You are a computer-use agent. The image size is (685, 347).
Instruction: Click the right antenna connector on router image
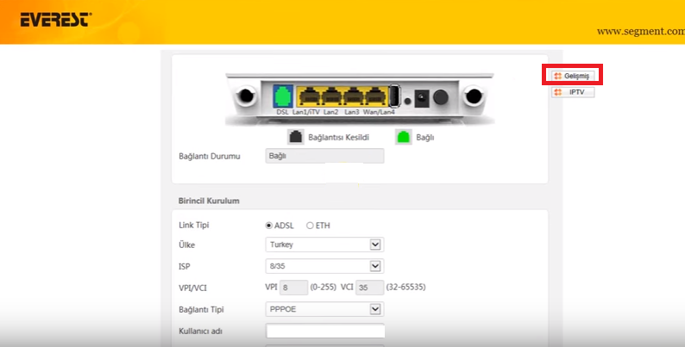pyautogui.click(x=474, y=96)
